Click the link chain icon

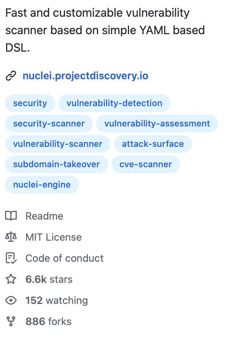(11, 76)
